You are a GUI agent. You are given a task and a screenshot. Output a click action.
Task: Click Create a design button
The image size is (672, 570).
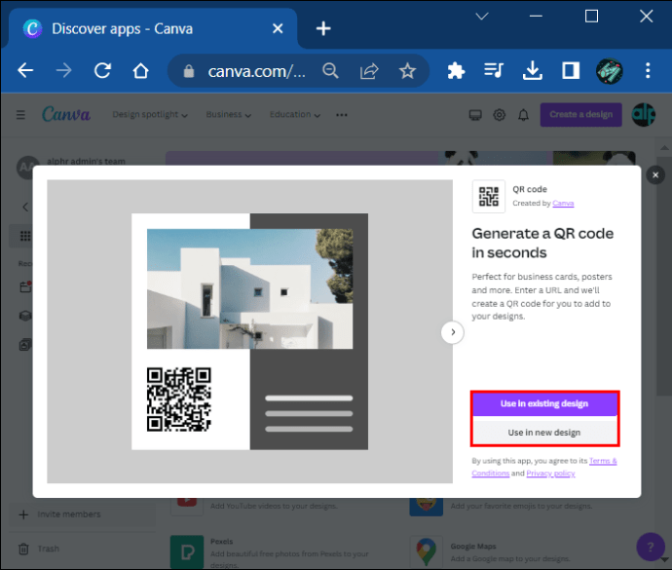coord(580,115)
